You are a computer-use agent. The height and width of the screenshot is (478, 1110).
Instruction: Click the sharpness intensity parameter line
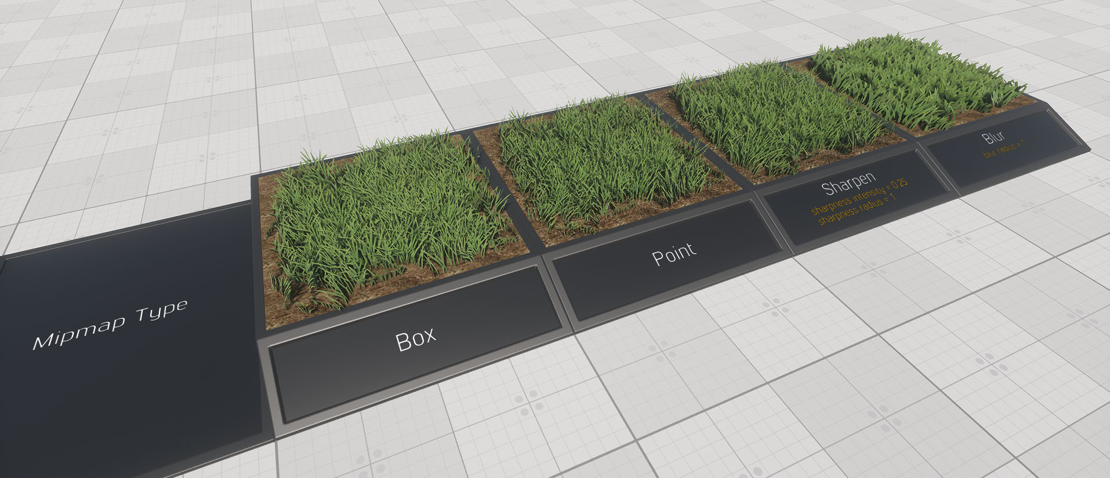coord(858,197)
